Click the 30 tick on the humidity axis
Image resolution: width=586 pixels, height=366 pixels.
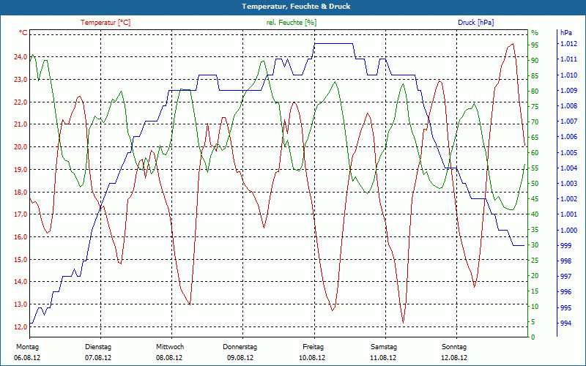535,245
